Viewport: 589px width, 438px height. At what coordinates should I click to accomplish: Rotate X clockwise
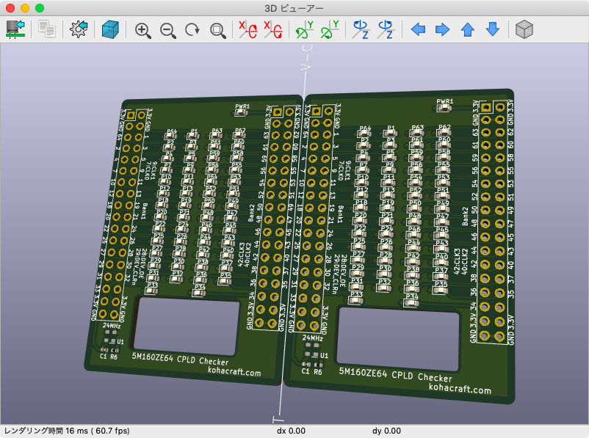(x=247, y=30)
